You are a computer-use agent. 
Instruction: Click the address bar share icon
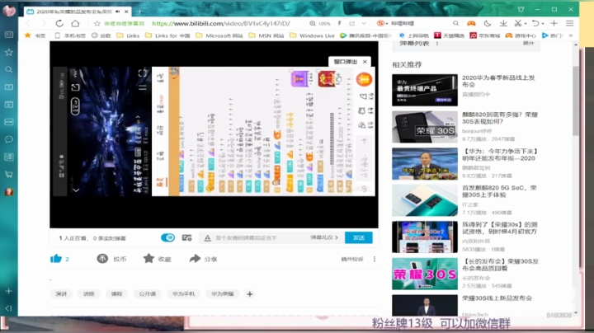point(352,23)
